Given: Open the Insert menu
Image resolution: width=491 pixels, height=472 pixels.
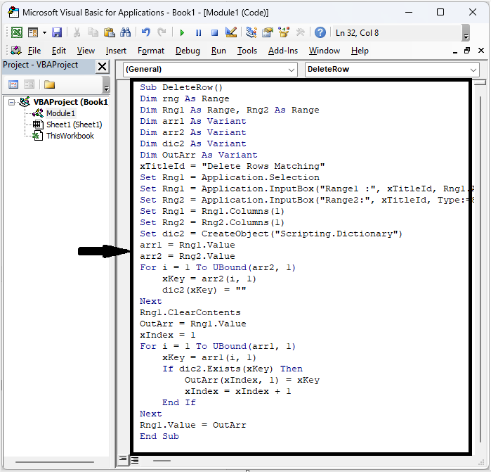Looking at the screenshot, I should (x=116, y=51).
